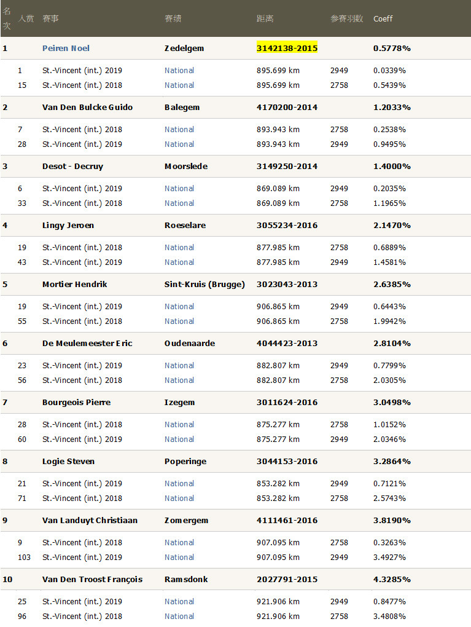Click the Coeff column header
Screen dimensions: 471x627
click(x=383, y=18)
